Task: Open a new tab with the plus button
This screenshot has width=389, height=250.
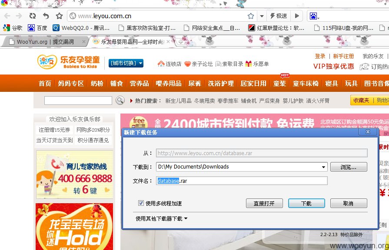Action: [x=181, y=42]
